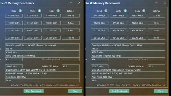This screenshot has height=96, width=171.
Task: Click Read info icon in right window
Action: click(106, 11)
